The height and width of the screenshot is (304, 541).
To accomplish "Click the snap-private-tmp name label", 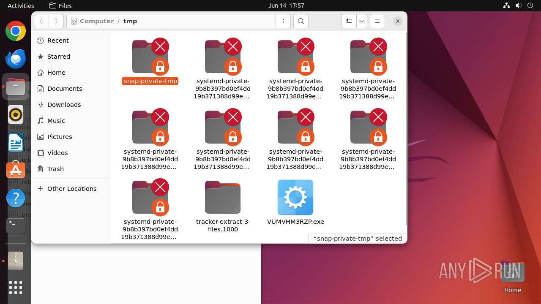I will [150, 81].
